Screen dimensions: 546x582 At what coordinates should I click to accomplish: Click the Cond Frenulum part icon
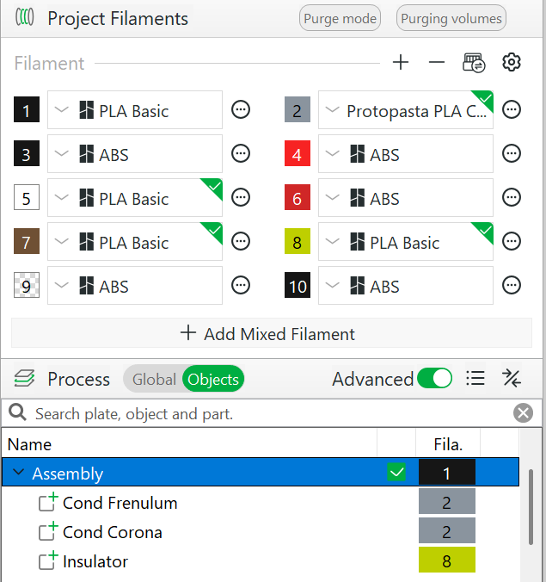pos(48,502)
